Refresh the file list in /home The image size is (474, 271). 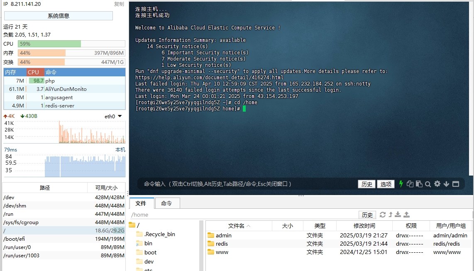pyautogui.click(x=383, y=215)
